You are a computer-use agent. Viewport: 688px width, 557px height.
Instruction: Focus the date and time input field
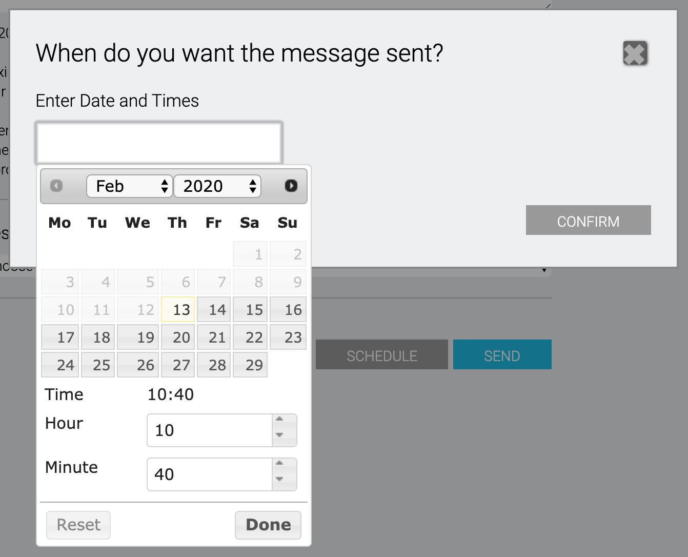(x=159, y=143)
